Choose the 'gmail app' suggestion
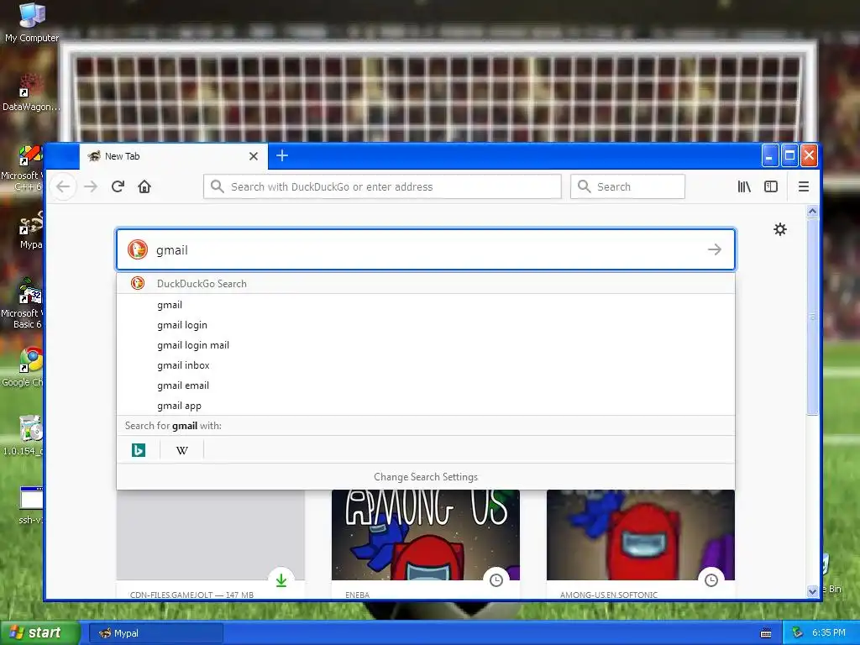 pyautogui.click(x=426, y=406)
